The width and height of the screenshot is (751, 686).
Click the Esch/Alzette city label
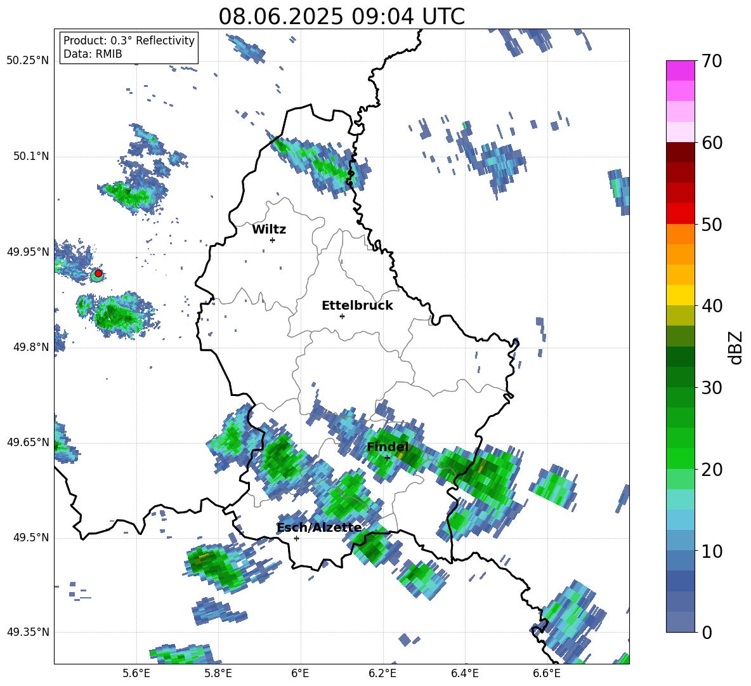(x=320, y=527)
